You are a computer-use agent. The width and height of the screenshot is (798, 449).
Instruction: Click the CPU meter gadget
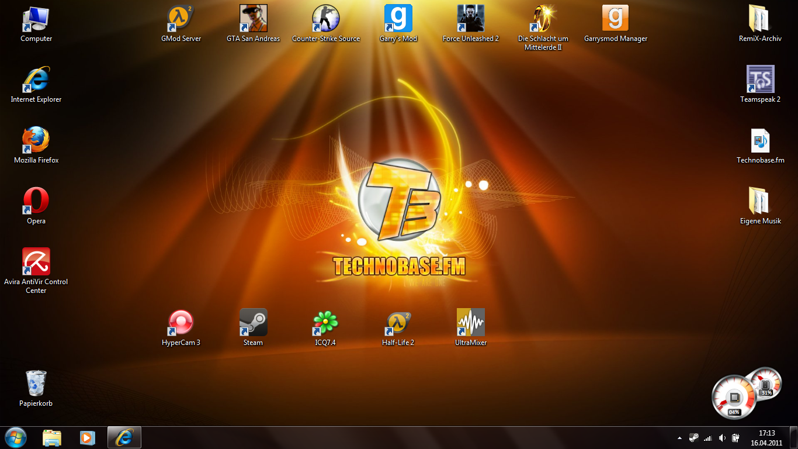coord(734,398)
